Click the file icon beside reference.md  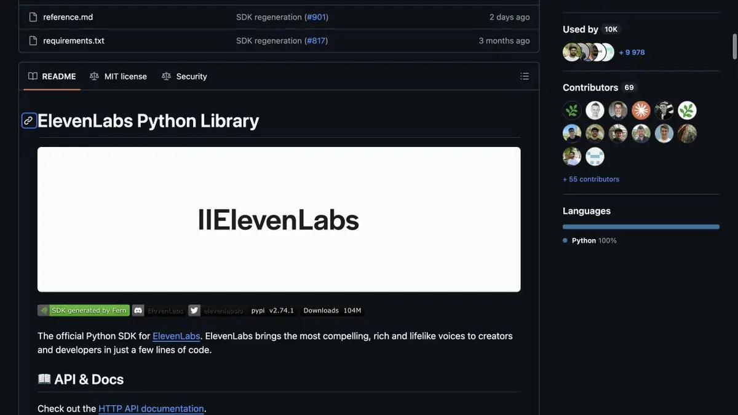tap(33, 17)
